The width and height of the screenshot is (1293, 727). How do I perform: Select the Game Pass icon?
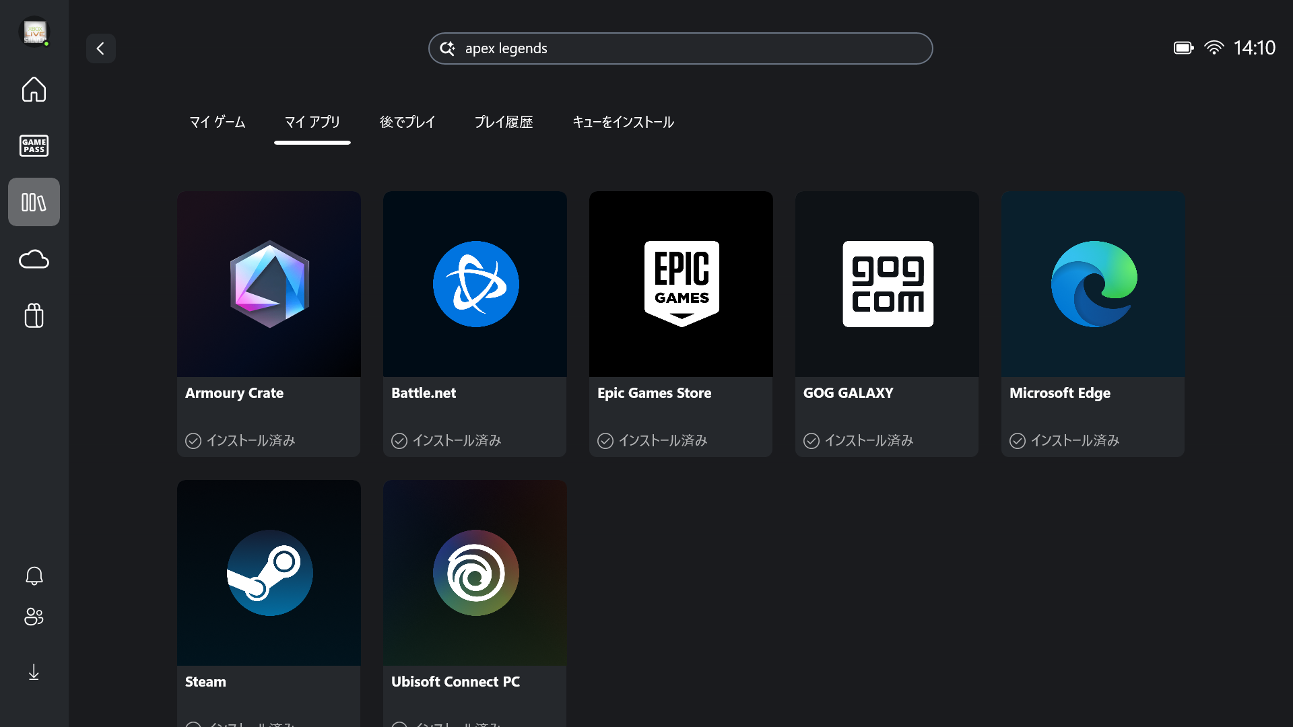point(34,145)
